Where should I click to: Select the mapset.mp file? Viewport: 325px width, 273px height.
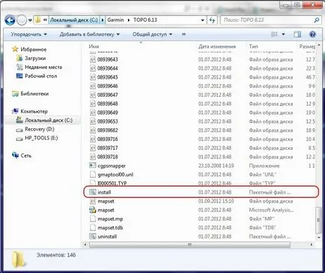click(106, 219)
